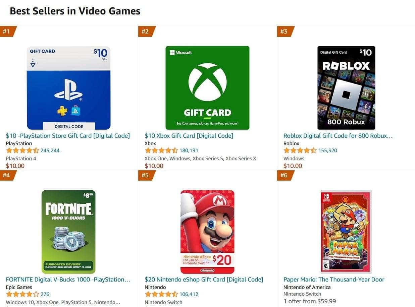Click the green Xbox Gift Card image

[x=207, y=88]
